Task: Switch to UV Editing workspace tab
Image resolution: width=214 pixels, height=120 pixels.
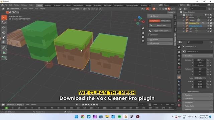Action: 67,5
